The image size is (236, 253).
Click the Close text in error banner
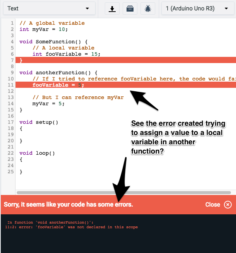213,205
